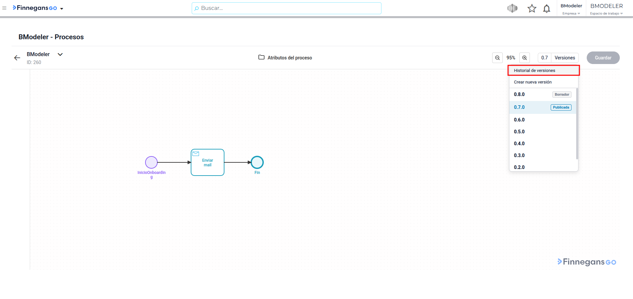
Task: Select the InicioOnboarding start event
Action: click(151, 162)
